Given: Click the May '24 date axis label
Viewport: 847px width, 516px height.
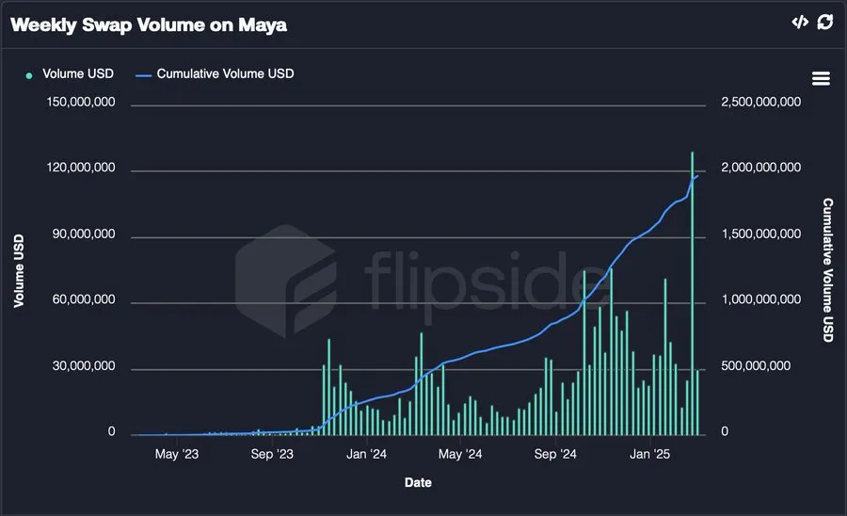Looking at the screenshot, I should (x=460, y=454).
